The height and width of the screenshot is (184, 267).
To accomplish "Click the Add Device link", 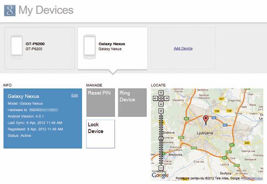I will tap(183, 48).
